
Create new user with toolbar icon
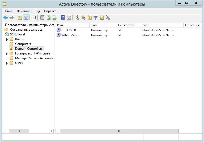[77, 18]
